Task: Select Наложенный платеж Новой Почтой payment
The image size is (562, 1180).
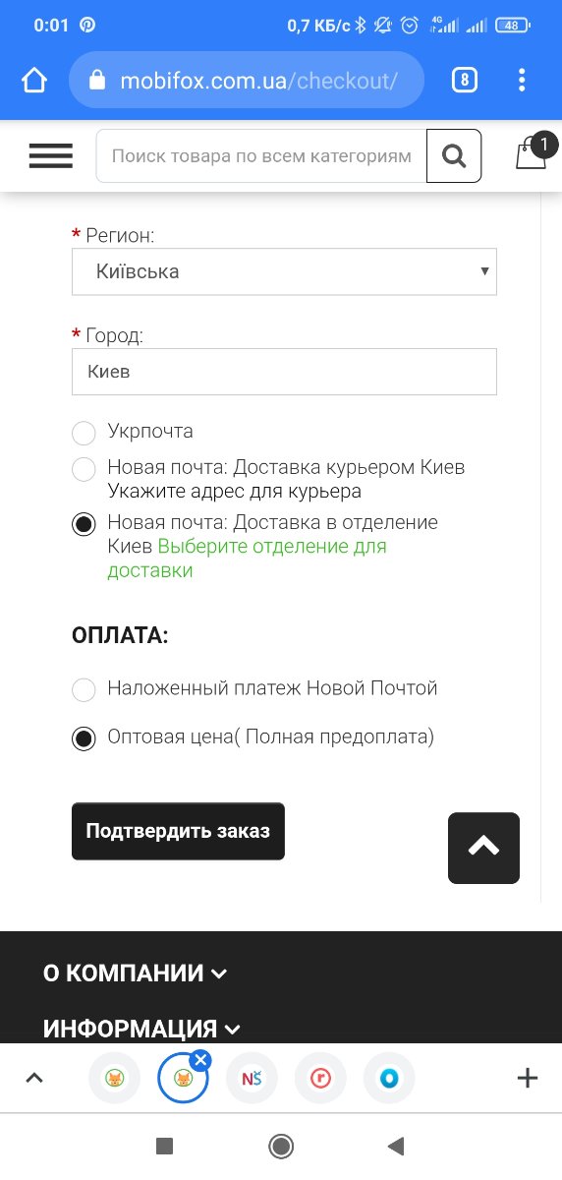Action: coord(84,689)
